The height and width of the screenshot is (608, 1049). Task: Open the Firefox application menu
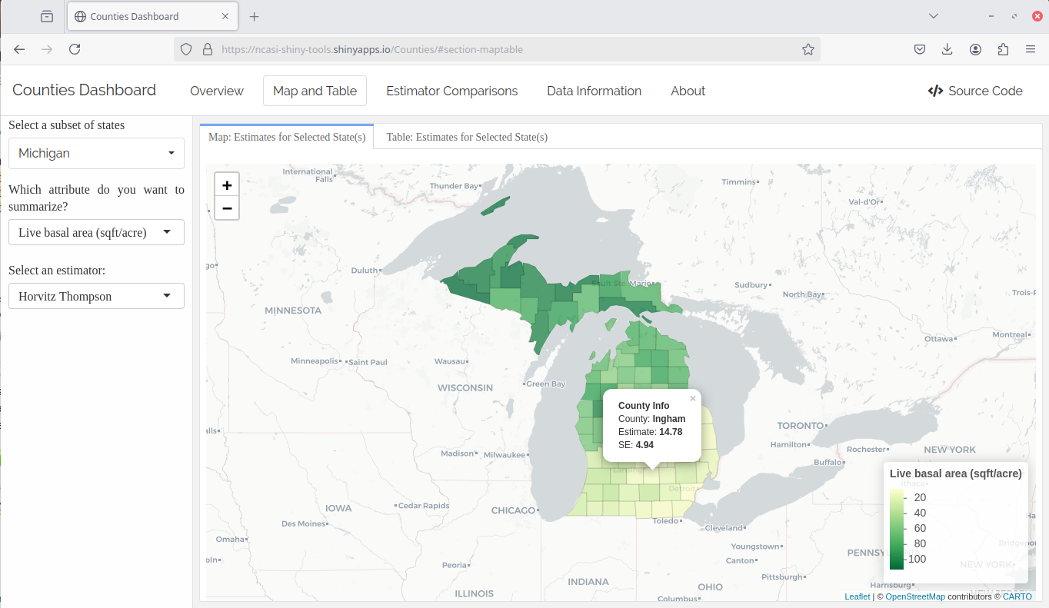point(1031,49)
